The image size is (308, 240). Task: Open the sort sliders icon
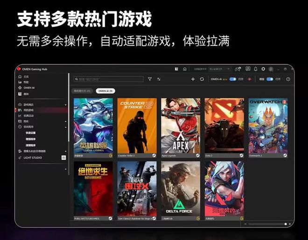click(159, 79)
